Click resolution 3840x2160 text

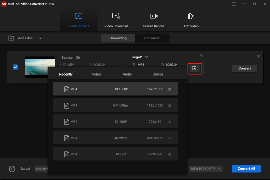pos(155,138)
